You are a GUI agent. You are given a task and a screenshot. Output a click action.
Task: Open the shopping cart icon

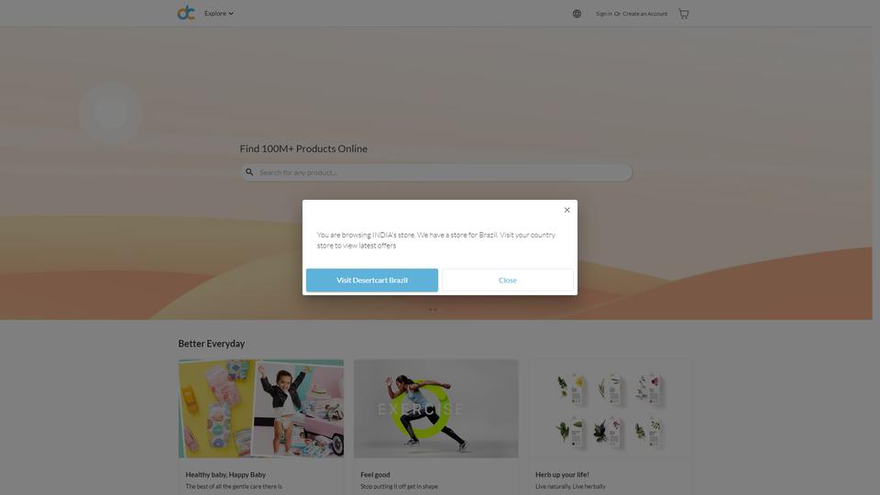point(684,14)
